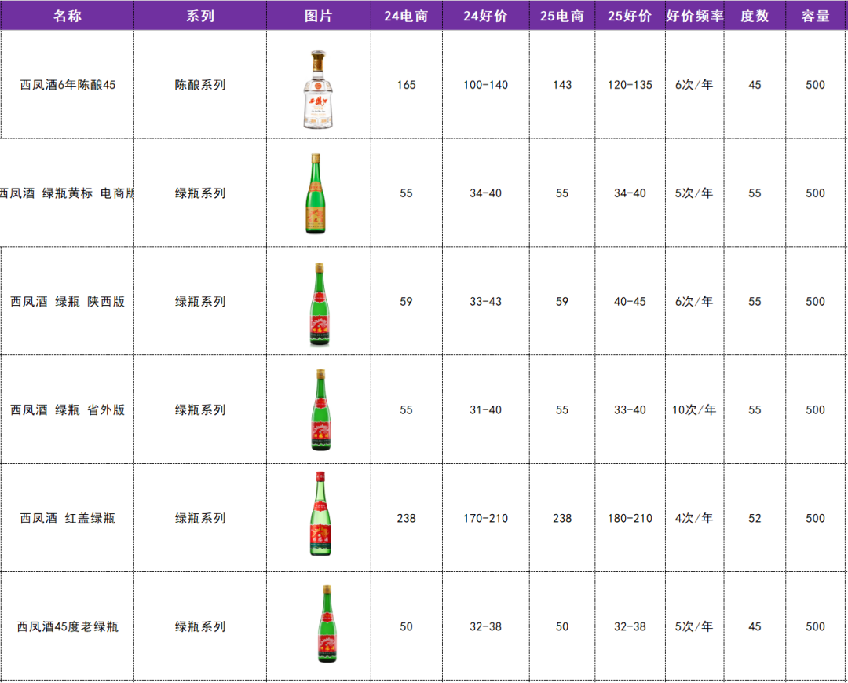The width and height of the screenshot is (848, 683).
Task: Click 6次/年 in the 陈酿45 row
Action: click(694, 85)
